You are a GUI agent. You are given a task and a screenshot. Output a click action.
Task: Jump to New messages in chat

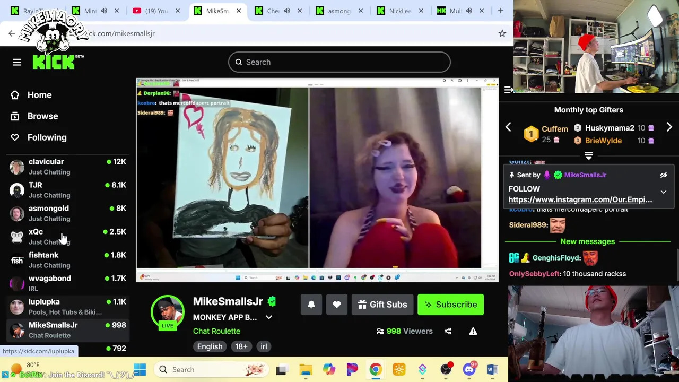tap(587, 241)
